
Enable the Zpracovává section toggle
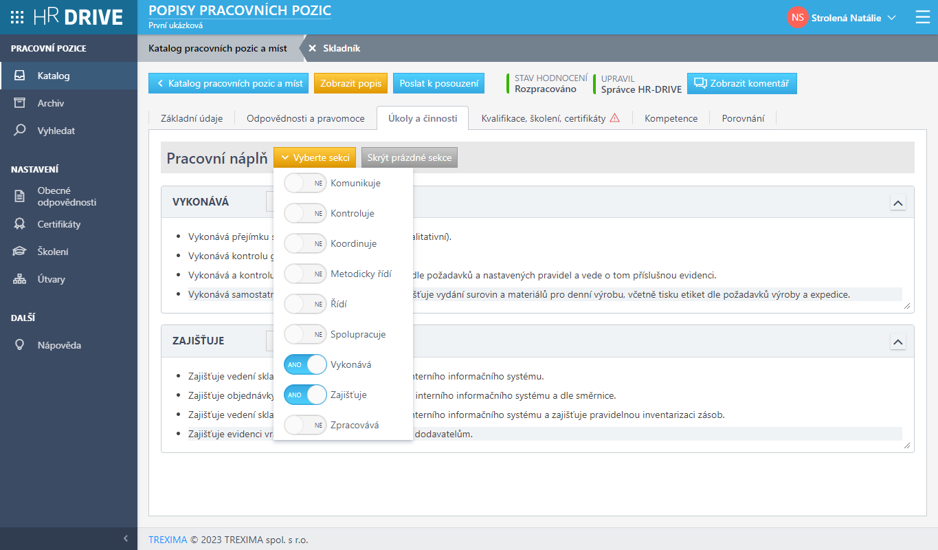pyautogui.click(x=305, y=425)
